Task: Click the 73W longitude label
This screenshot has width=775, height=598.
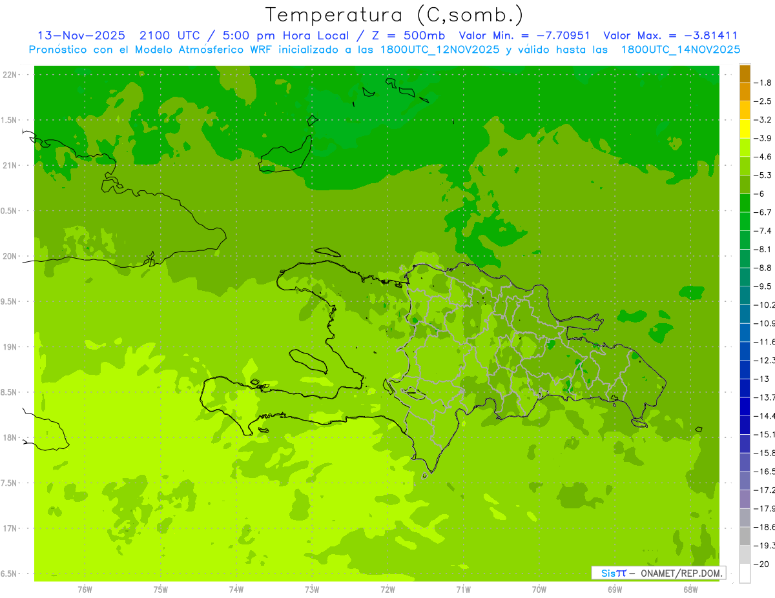Action: click(x=312, y=589)
